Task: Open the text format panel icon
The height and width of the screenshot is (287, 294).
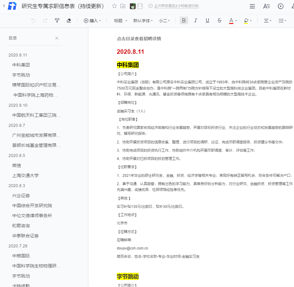Action: pyautogui.click(x=266, y=6)
